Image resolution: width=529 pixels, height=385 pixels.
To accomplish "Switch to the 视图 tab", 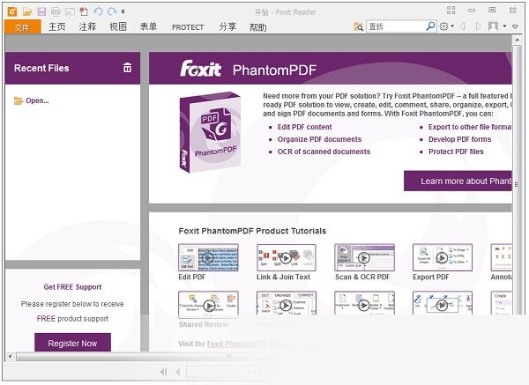I will 118,26.
